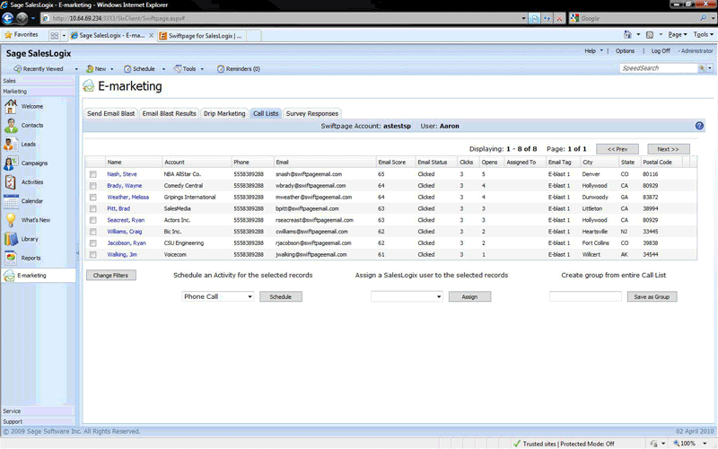Image resolution: width=718 pixels, height=449 pixels.
Task: Open the Campaigns icon in sidebar
Action: (x=11, y=163)
